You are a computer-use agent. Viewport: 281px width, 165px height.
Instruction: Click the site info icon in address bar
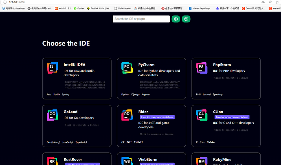click(x=5, y=2)
